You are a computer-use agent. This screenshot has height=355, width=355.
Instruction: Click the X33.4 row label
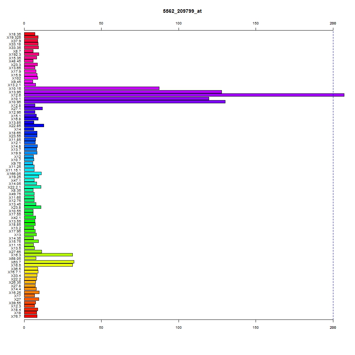pos(16,275)
